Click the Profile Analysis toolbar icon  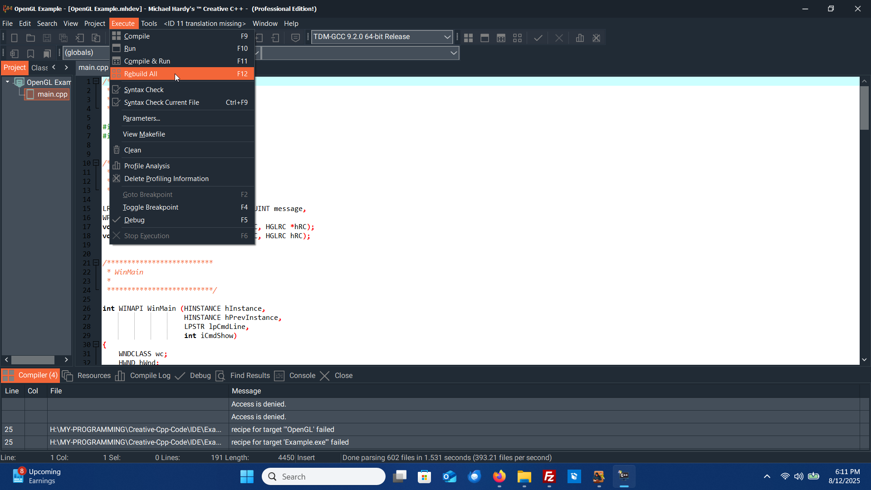pyautogui.click(x=580, y=38)
